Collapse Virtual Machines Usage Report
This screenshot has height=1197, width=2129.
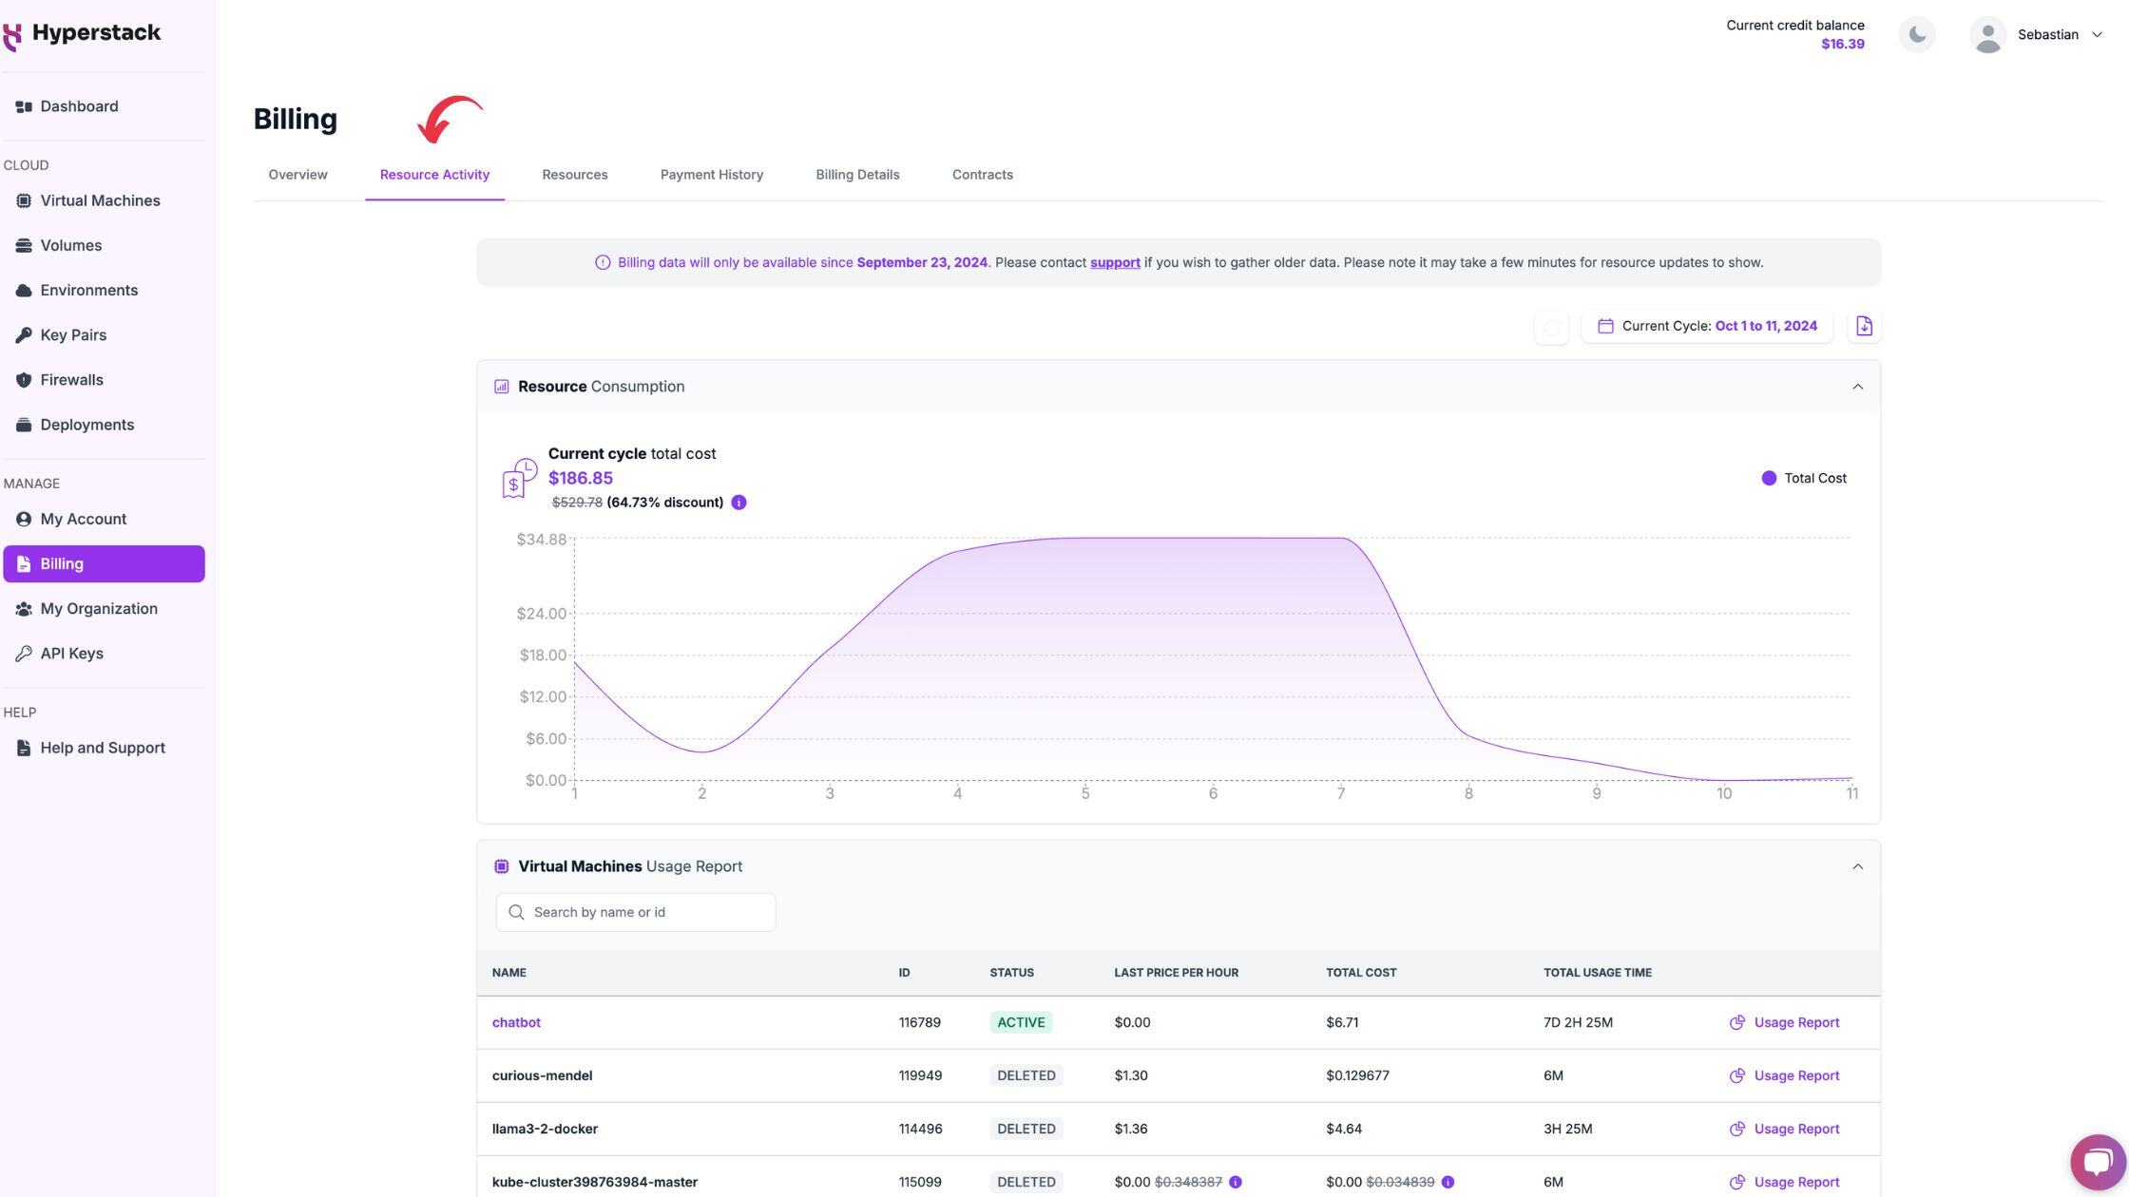pyautogui.click(x=1857, y=866)
